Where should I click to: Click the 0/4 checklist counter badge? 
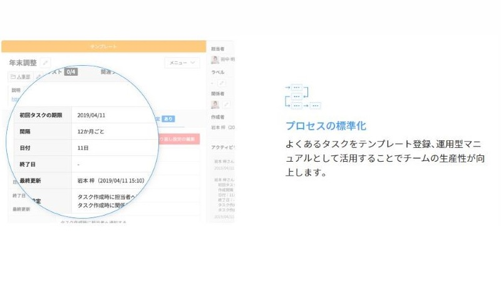coord(71,72)
